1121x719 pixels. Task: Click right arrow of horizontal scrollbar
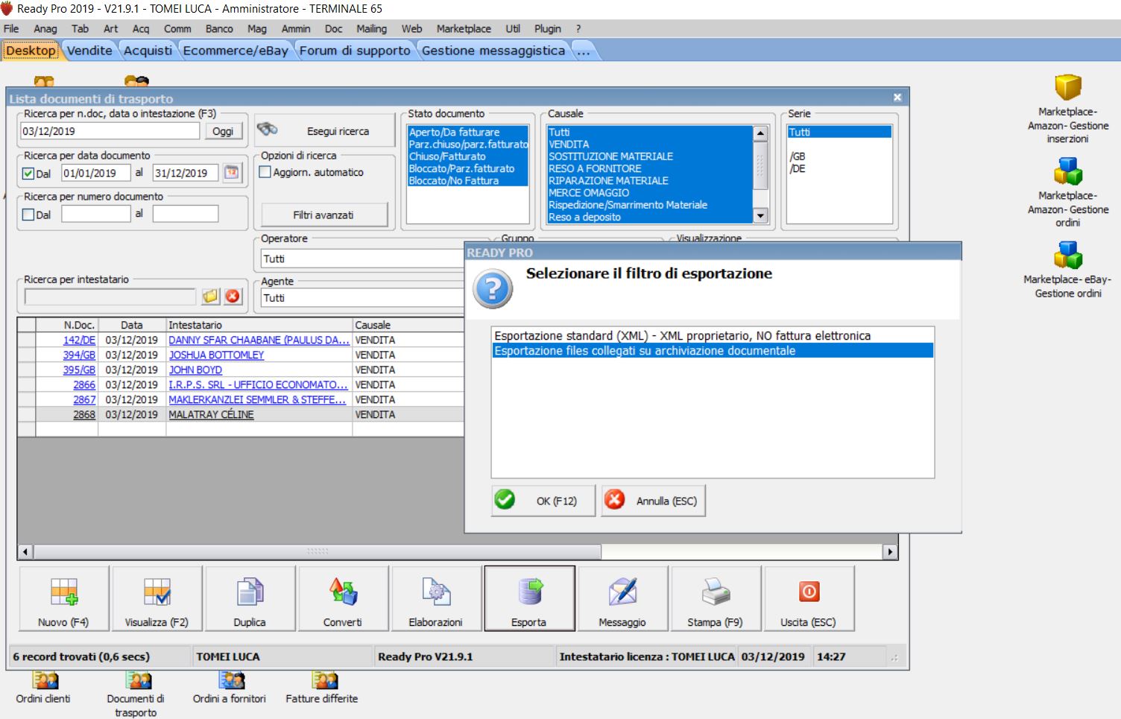(890, 552)
